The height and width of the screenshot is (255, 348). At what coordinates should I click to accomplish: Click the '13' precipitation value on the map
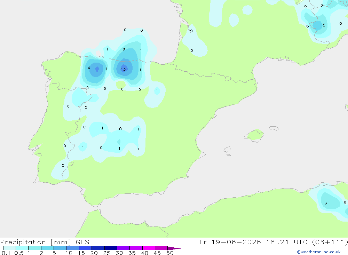coord(124,69)
